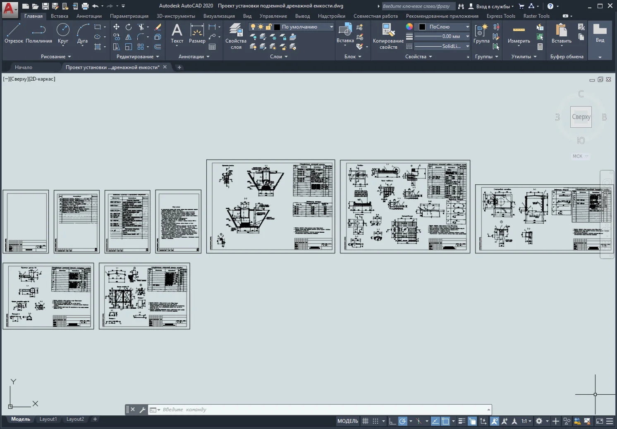Toggle annotation visibility in status bar

[494, 421]
